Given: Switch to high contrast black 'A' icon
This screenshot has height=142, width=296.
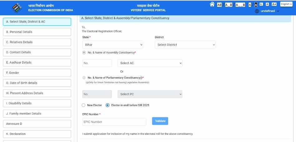Looking at the screenshot, I should (x=256, y=5).
